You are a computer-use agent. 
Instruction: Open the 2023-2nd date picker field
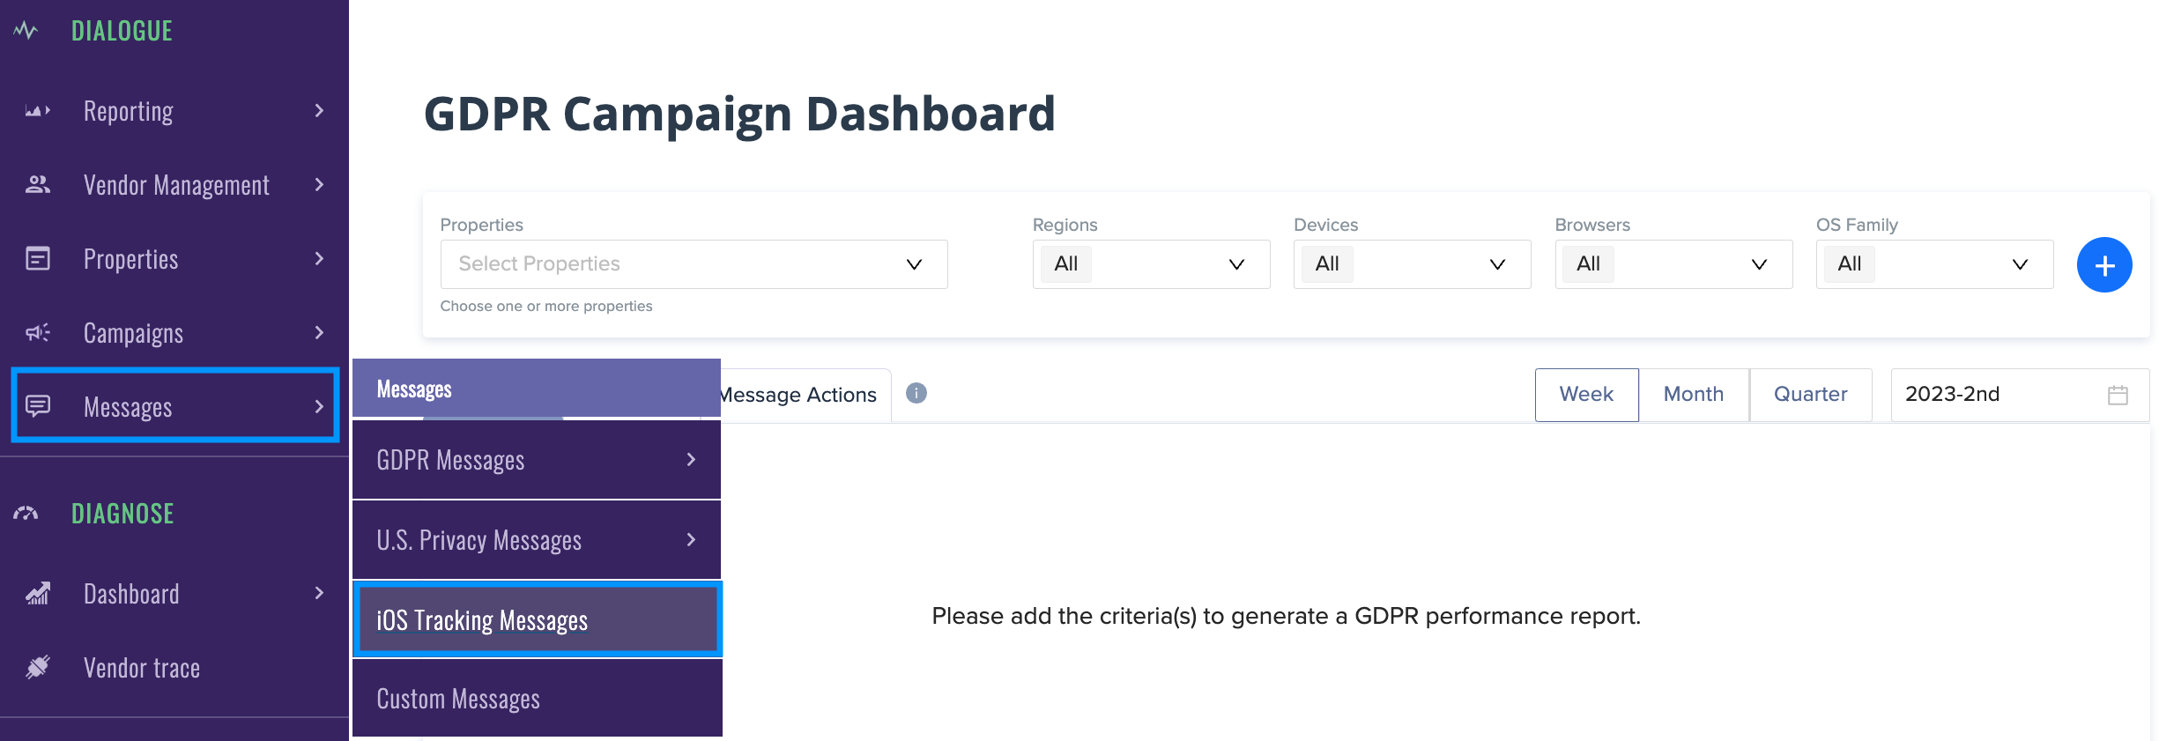(2020, 395)
